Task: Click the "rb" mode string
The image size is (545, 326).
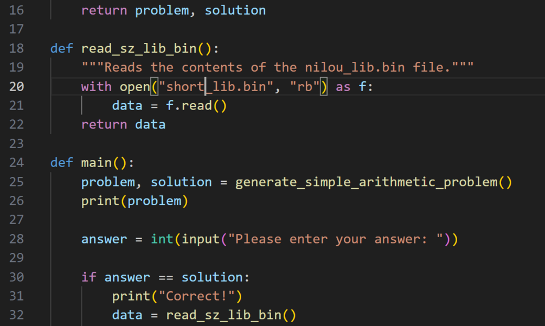Action: [x=305, y=87]
